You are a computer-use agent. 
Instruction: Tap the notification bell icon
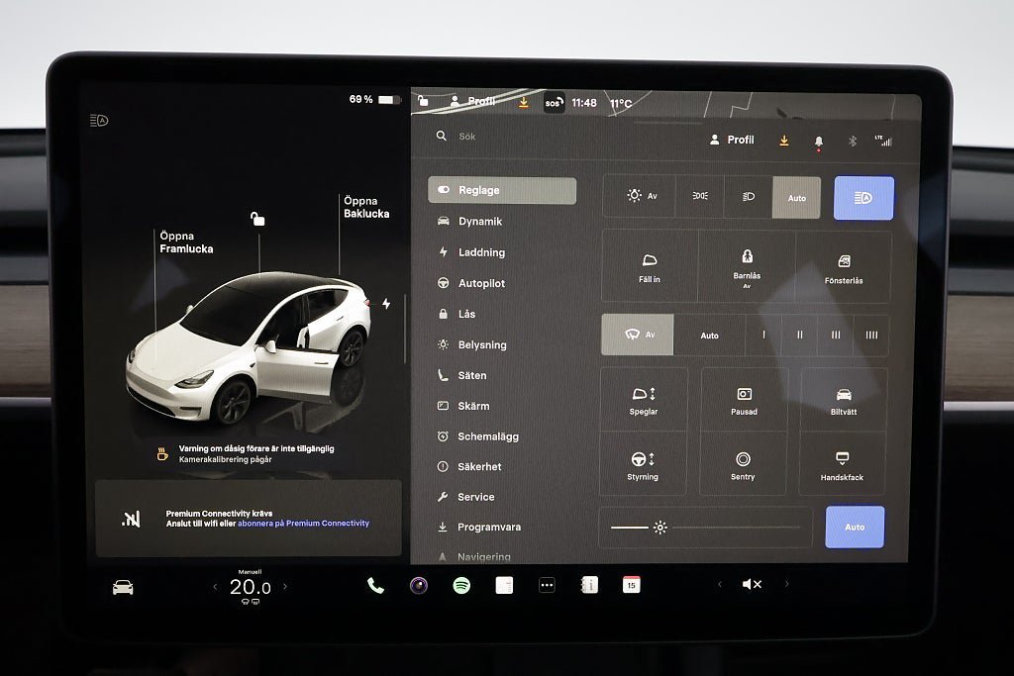coord(818,142)
